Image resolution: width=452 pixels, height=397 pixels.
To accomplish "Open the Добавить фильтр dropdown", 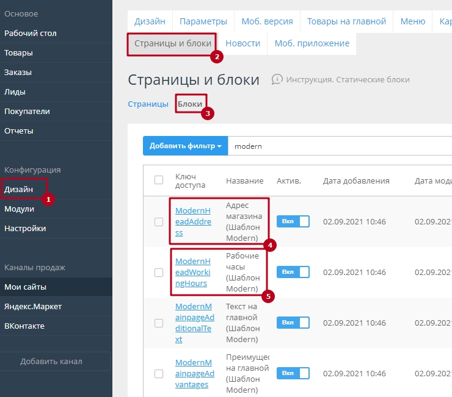I will 185,146.
